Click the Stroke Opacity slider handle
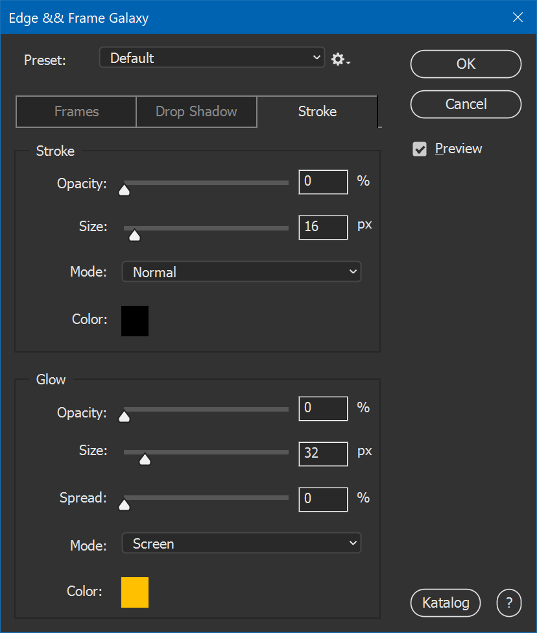This screenshot has height=633, width=537. coord(124,190)
